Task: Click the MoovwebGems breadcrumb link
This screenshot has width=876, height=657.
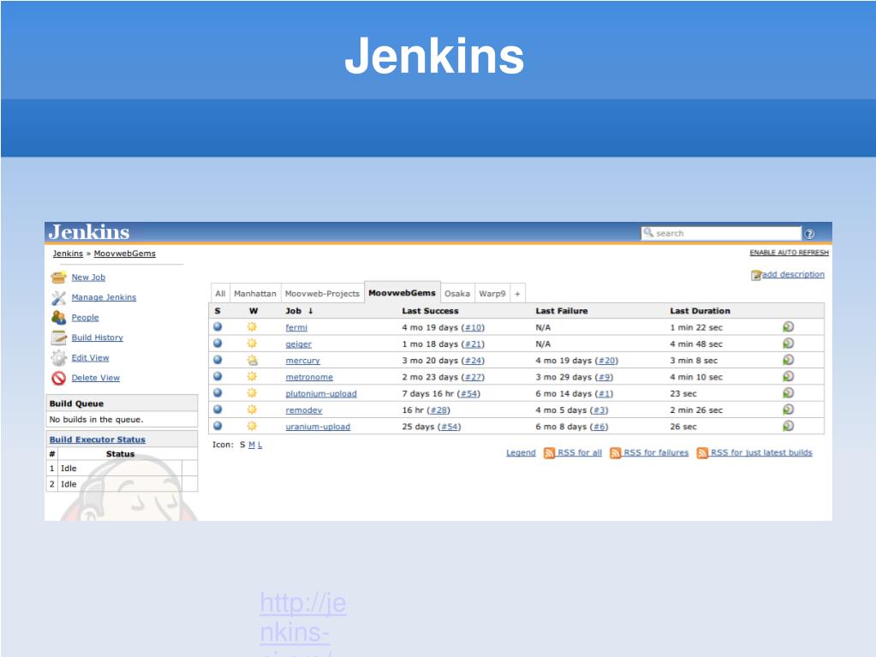Action: click(x=124, y=254)
